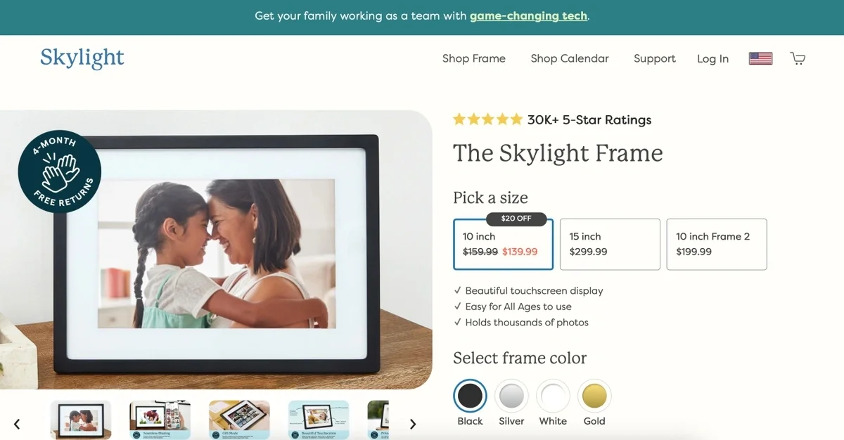
Task: View the Gift Mode thumbnail image
Action: pyautogui.click(x=239, y=420)
